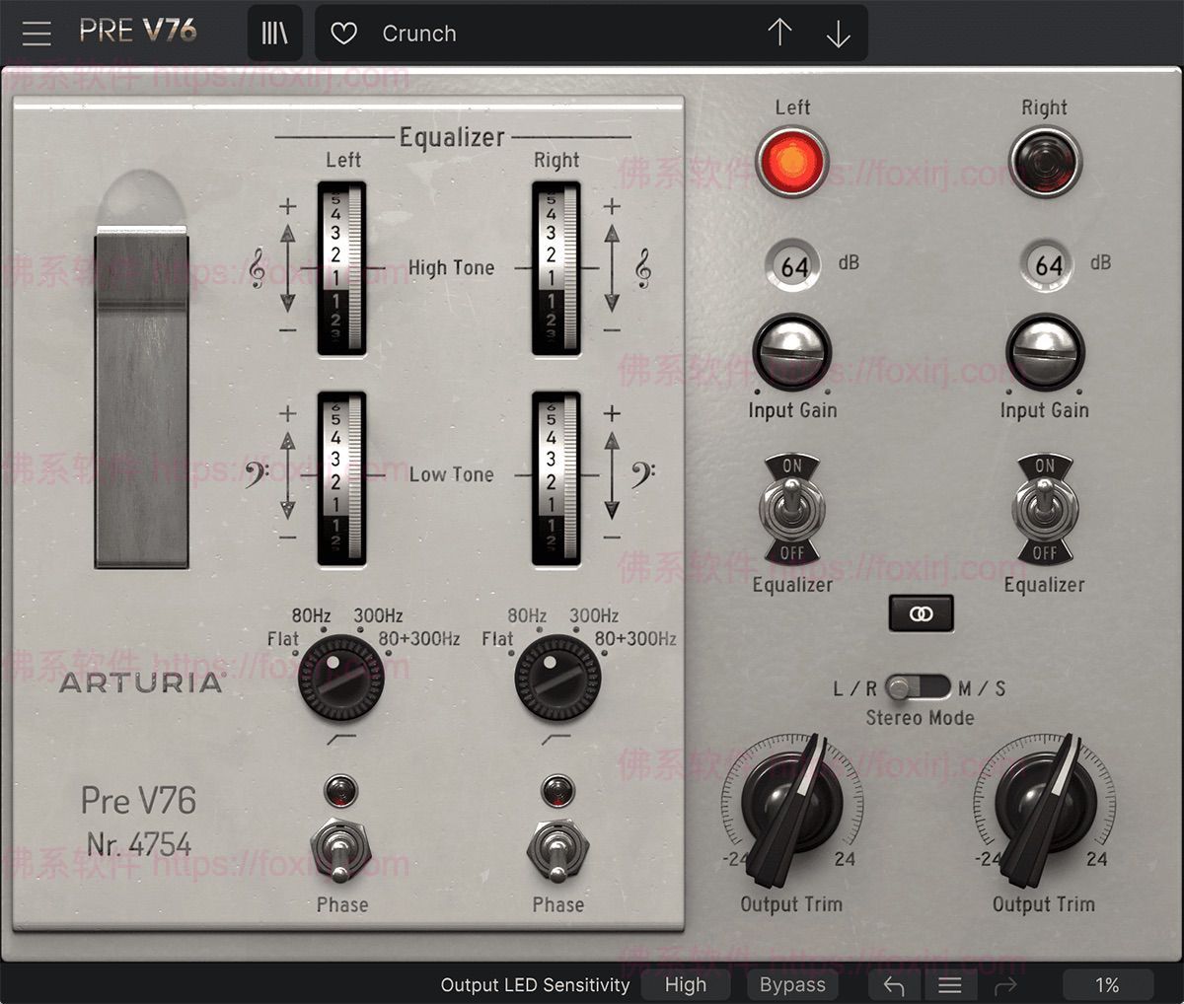Screen dimensions: 1184x1004
Task: Click the redo arrow in bottom bar
Action: (x=1005, y=985)
